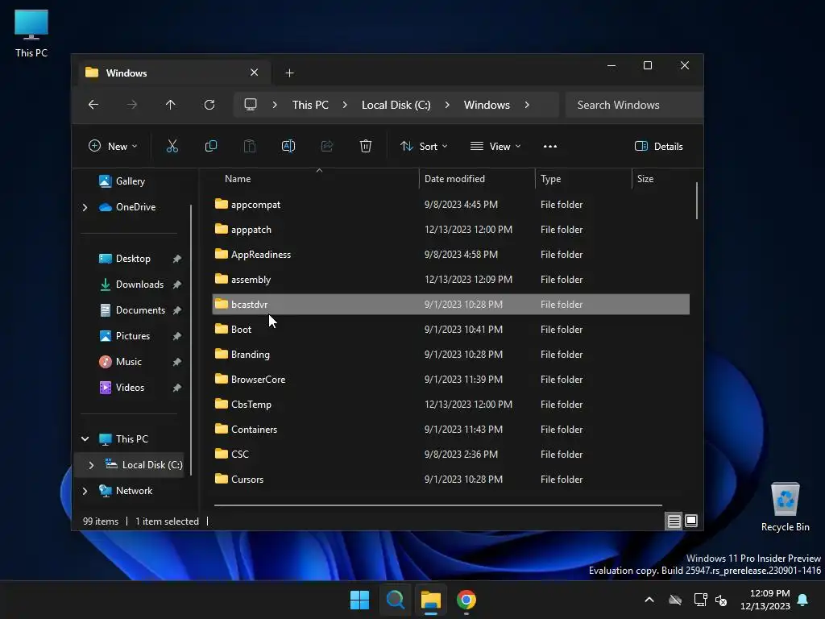Refresh the folder view
The height and width of the screenshot is (619, 825).
tap(209, 105)
